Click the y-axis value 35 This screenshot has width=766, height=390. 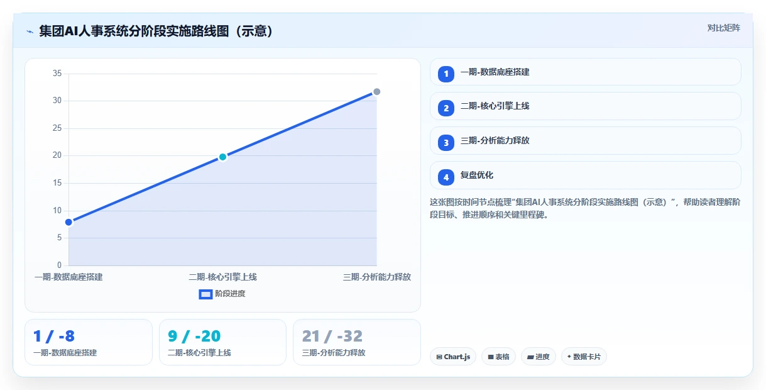pyautogui.click(x=57, y=74)
